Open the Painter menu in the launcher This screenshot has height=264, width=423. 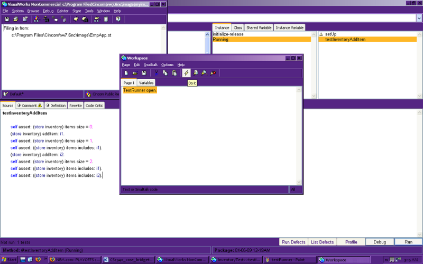[62, 11]
